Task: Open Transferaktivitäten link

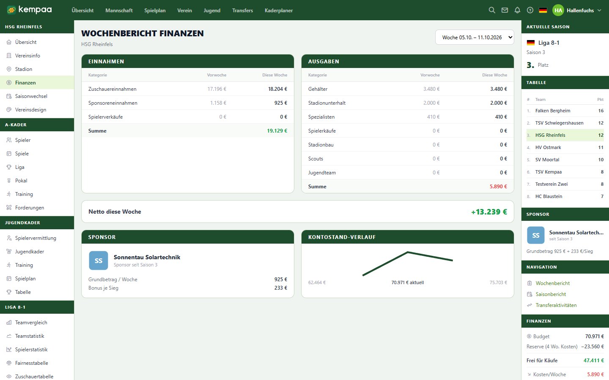Action: click(556, 305)
